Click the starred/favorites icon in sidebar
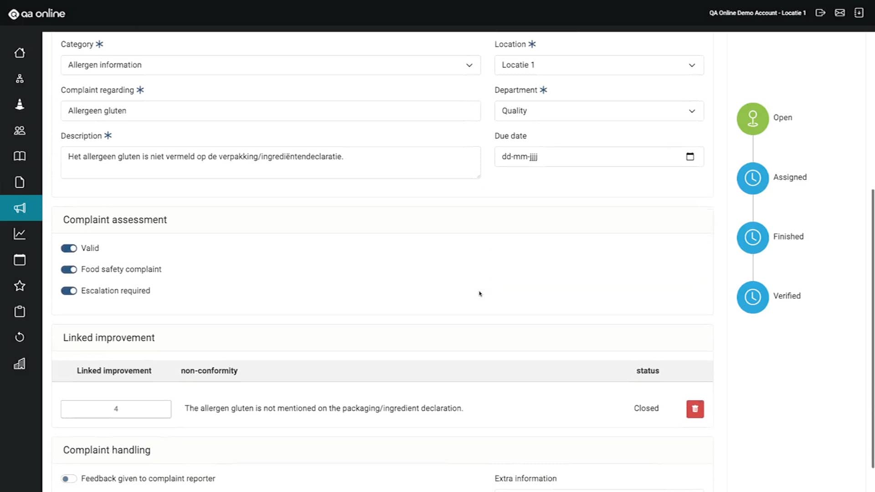 (x=20, y=285)
